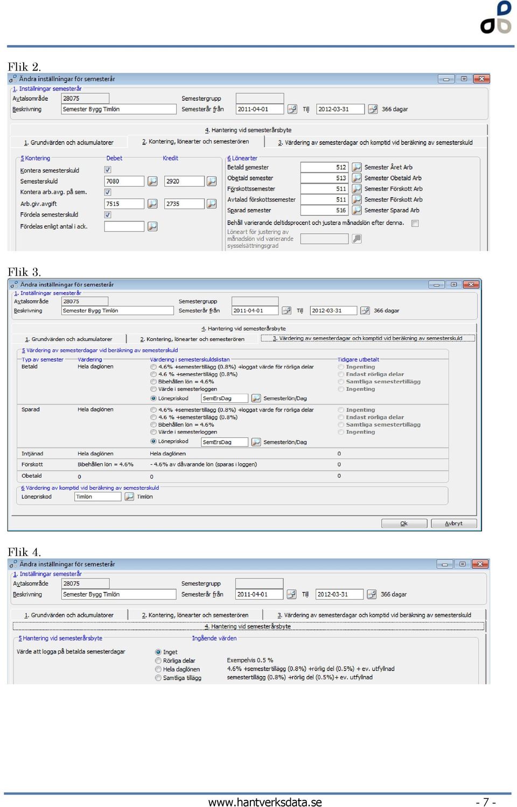
Task: Select Samtliga tillägg option in Flik 4
Action: [158, 678]
